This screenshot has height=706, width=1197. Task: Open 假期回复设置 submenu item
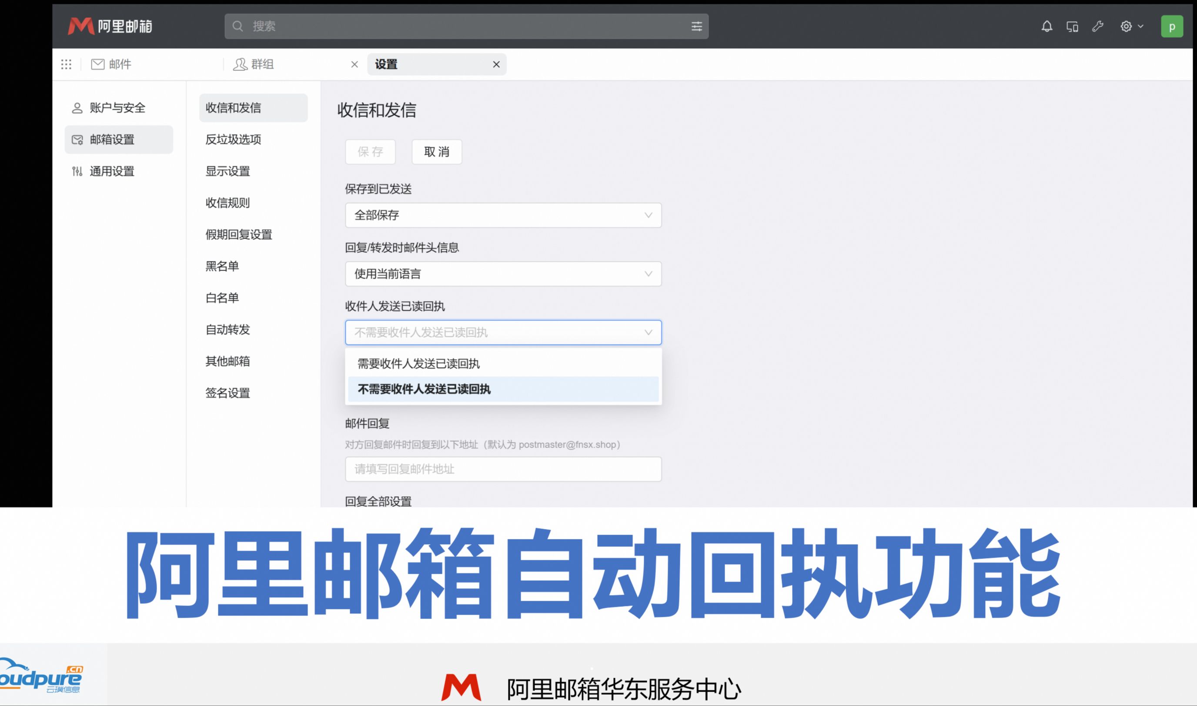(x=254, y=234)
